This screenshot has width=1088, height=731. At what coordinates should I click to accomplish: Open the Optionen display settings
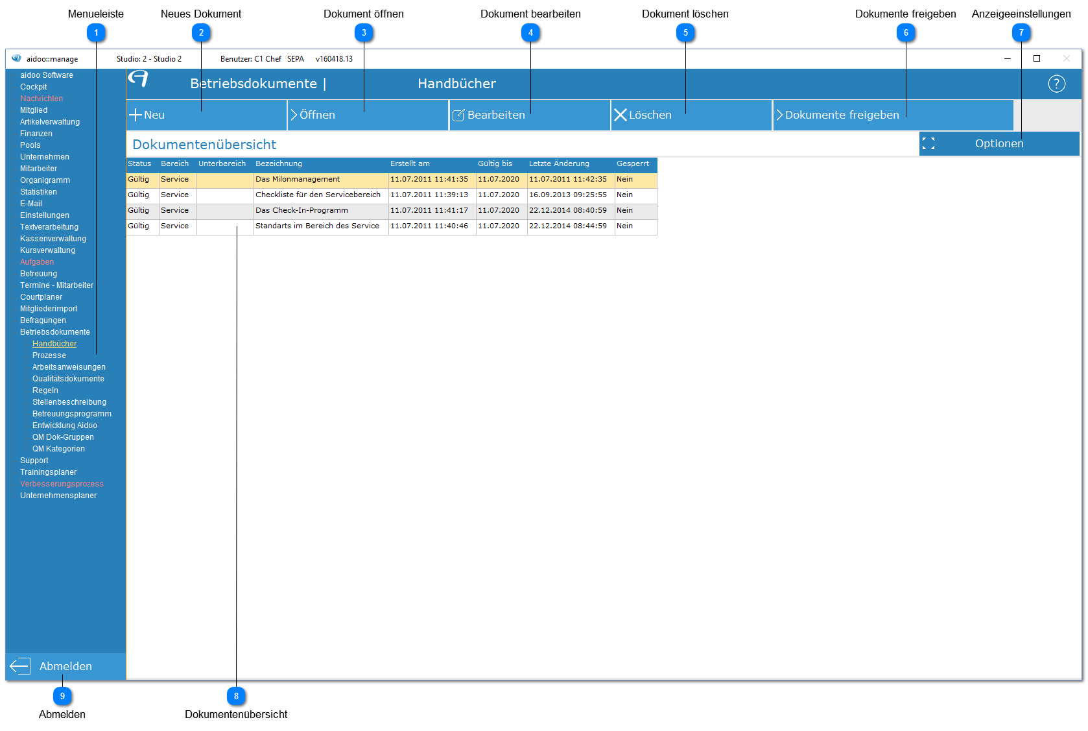point(999,143)
